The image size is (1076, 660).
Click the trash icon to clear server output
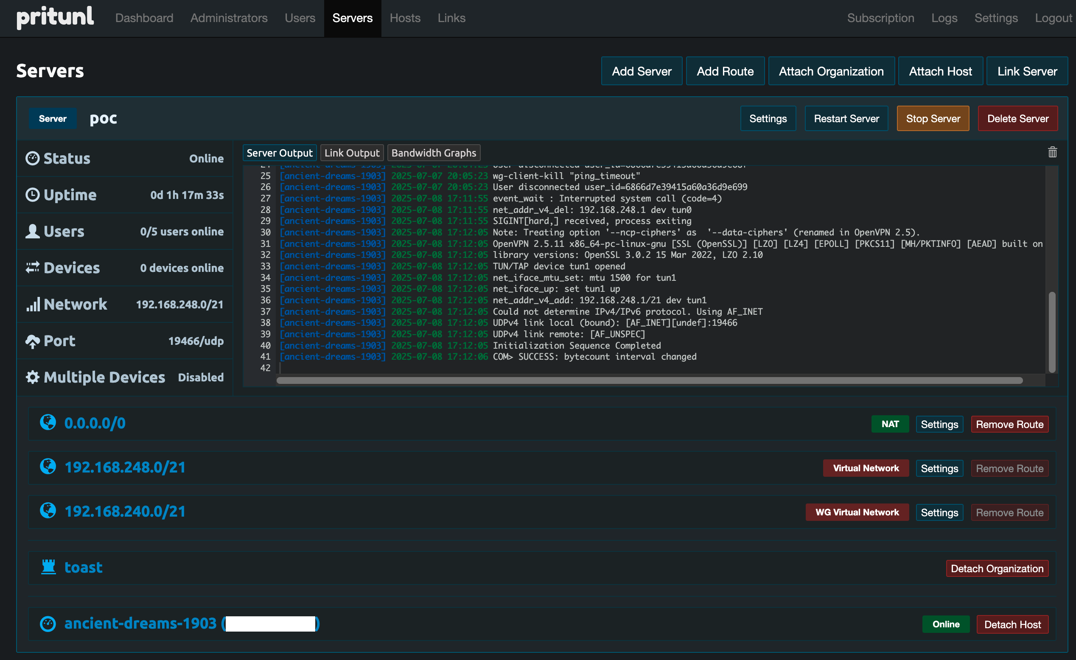tap(1052, 152)
